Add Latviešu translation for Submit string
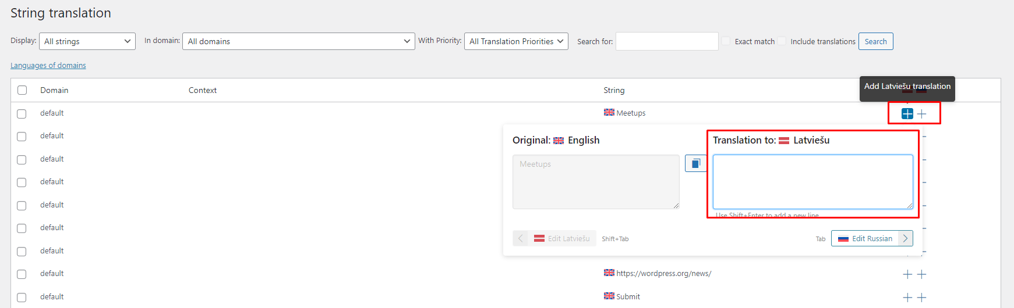The height and width of the screenshot is (308, 1014). [907, 298]
